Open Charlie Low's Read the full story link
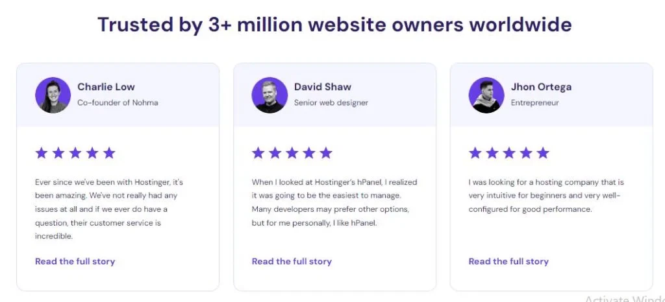The width and height of the screenshot is (665, 302). click(x=75, y=262)
